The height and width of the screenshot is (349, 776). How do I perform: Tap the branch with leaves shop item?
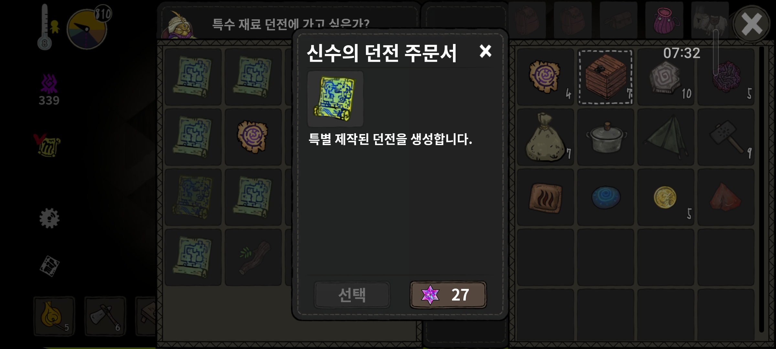click(x=253, y=257)
